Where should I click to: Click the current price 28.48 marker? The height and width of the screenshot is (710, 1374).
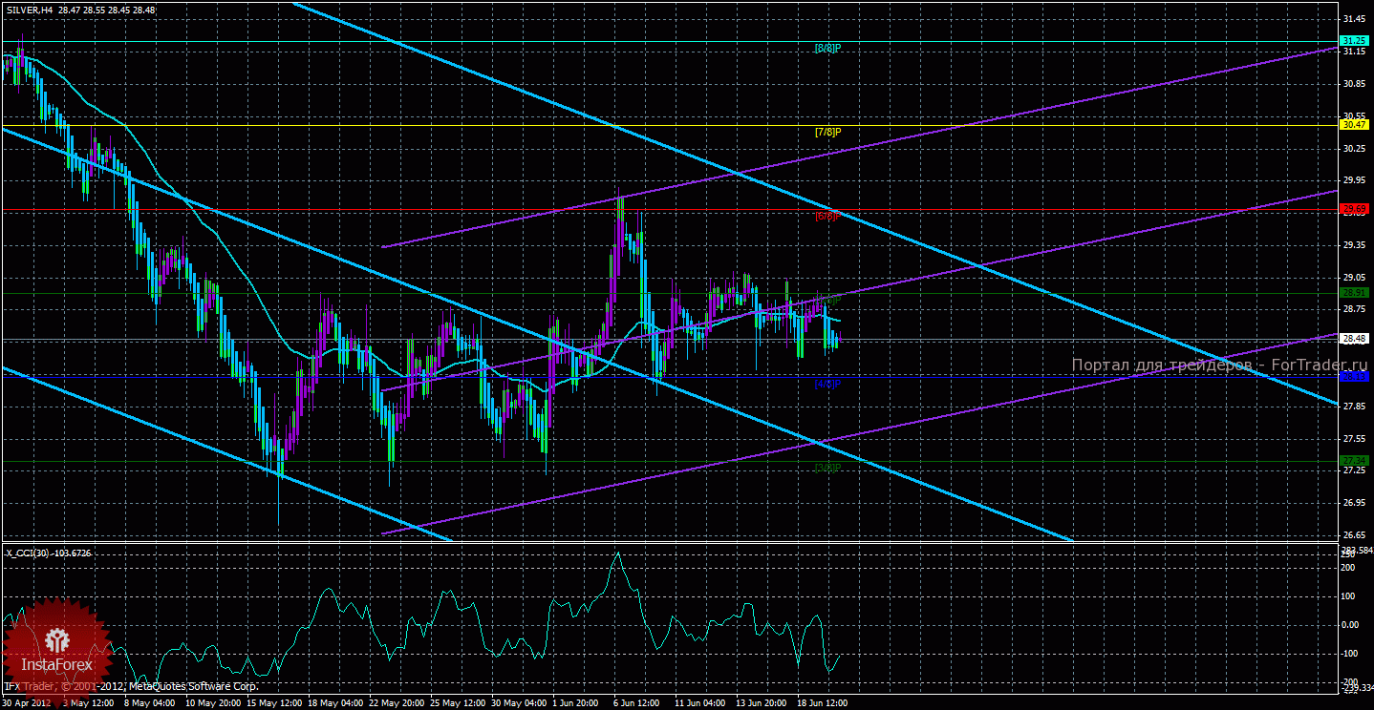[x=1354, y=338]
